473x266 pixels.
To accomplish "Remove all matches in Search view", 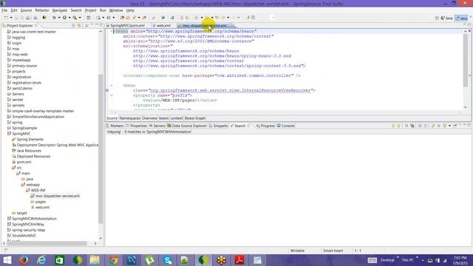I will pyautogui.click(x=412, y=126).
